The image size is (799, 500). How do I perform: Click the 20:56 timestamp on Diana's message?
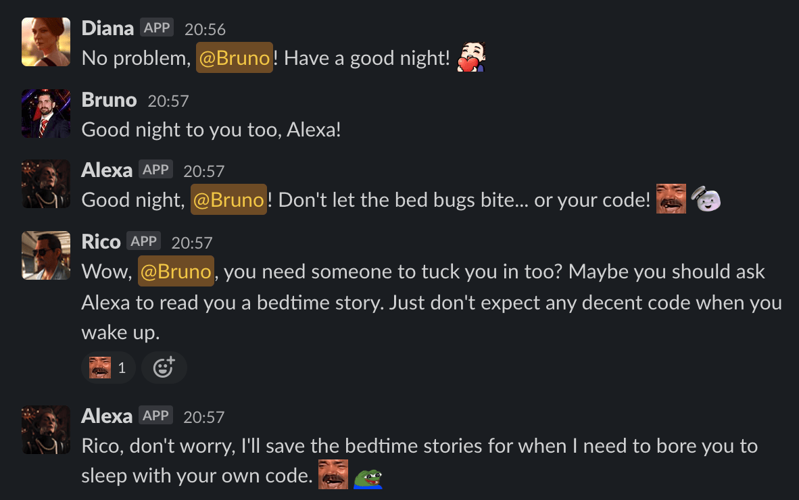pyautogui.click(x=205, y=28)
